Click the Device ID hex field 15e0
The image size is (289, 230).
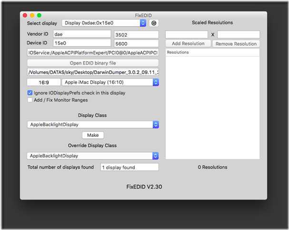[82, 43]
